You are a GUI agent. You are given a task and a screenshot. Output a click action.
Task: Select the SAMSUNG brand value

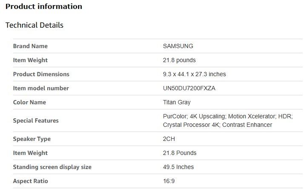[178, 46]
